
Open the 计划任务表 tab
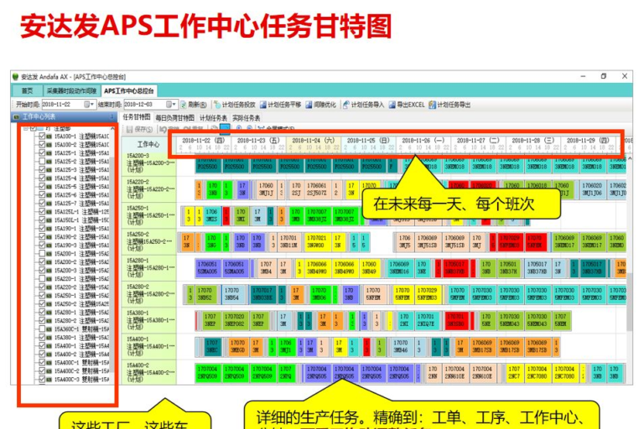(x=213, y=118)
